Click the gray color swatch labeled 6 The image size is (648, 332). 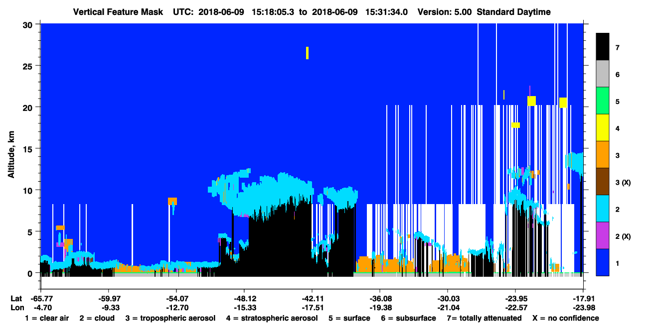[x=603, y=74]
